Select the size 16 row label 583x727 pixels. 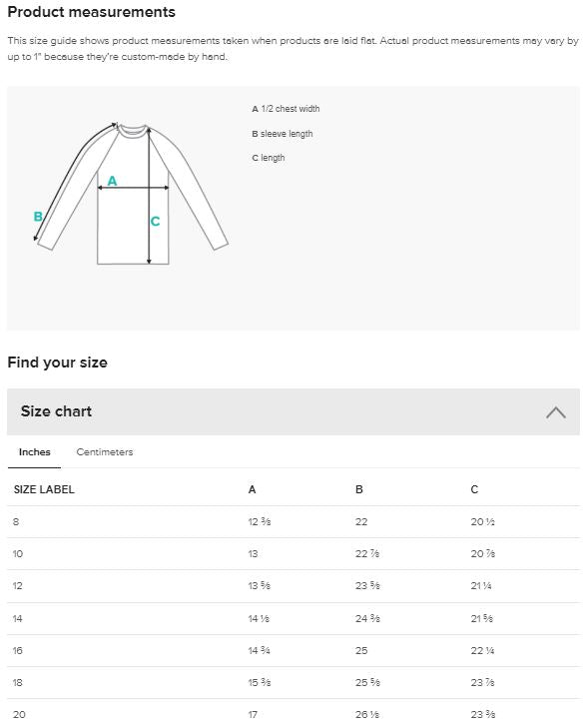tap(18, 650)
